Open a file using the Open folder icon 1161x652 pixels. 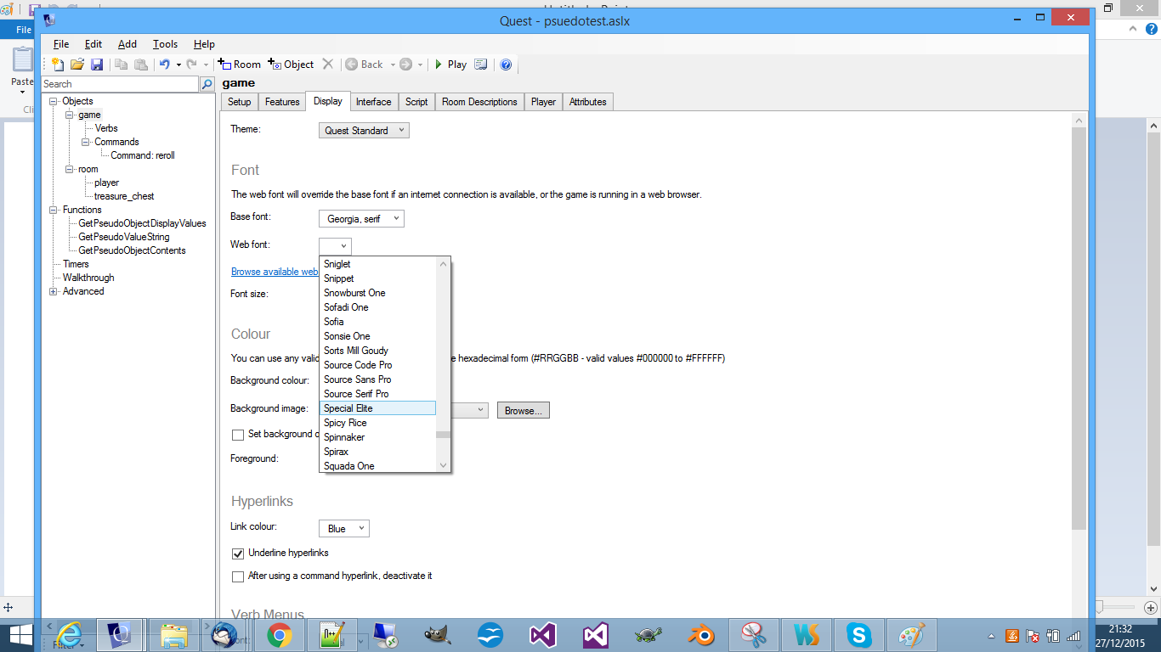[x=76, y=64]
